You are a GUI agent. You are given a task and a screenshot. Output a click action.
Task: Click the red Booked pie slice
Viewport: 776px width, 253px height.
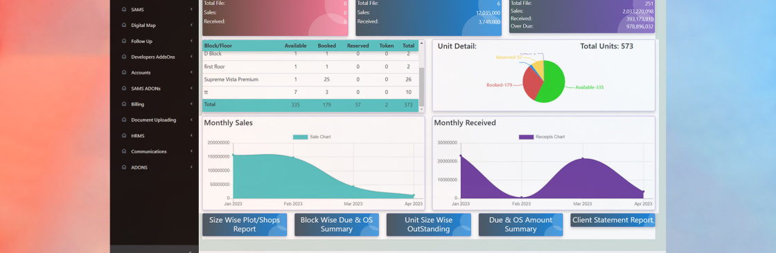(531, 82)
